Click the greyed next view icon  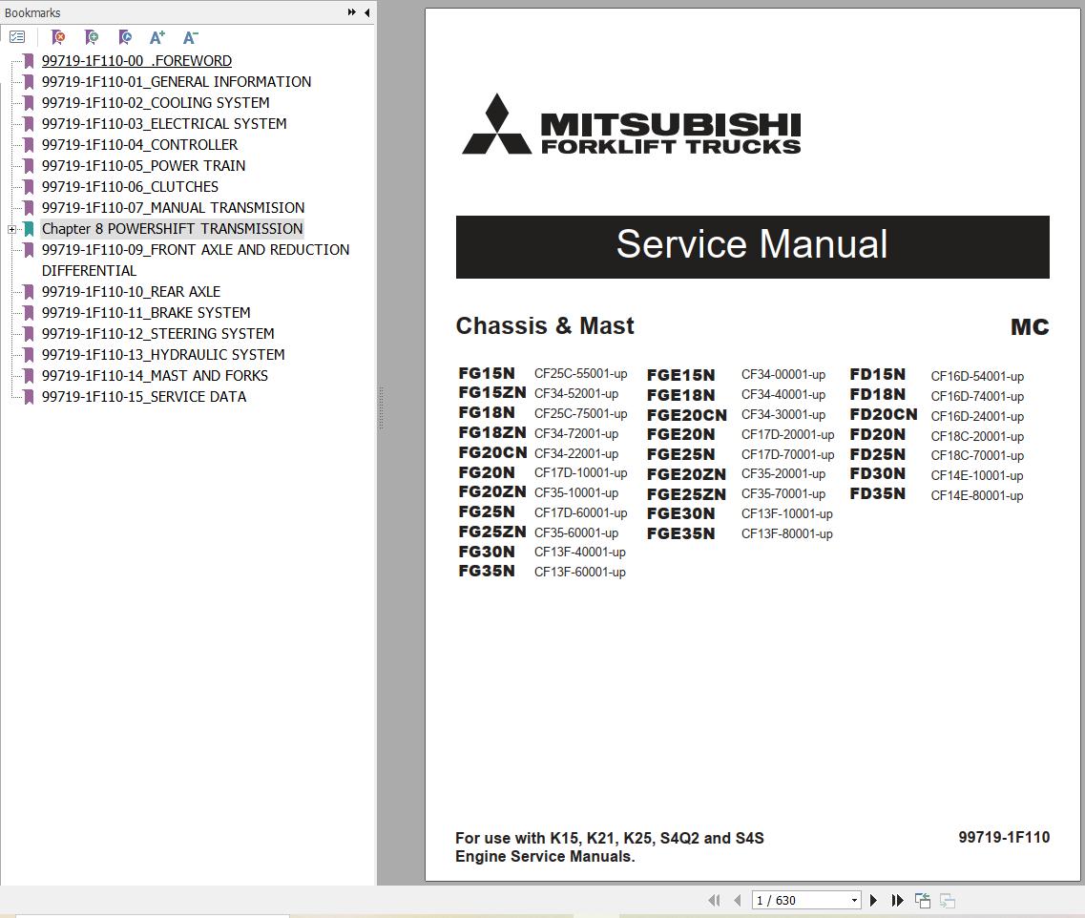[948, 900]
